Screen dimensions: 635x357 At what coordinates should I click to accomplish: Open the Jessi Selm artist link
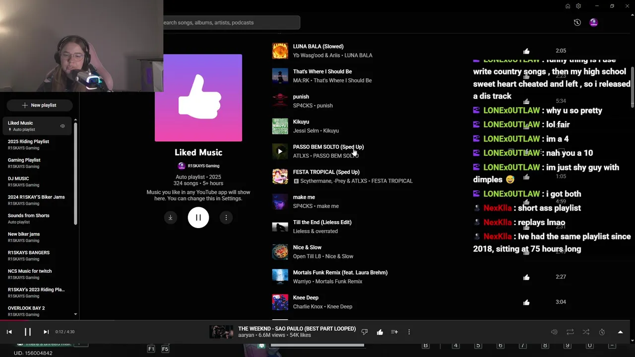306,131
